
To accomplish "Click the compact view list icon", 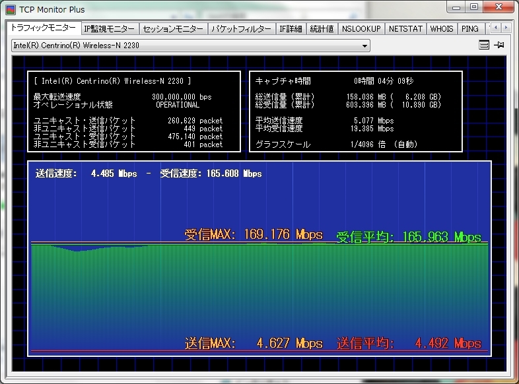I will tap(484, 46).
